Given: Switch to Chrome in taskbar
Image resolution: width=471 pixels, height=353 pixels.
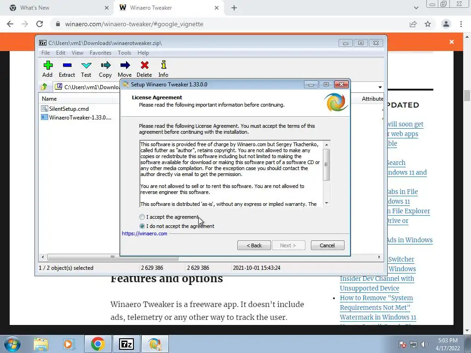Looking at the screenshot, I should [98, 344].
